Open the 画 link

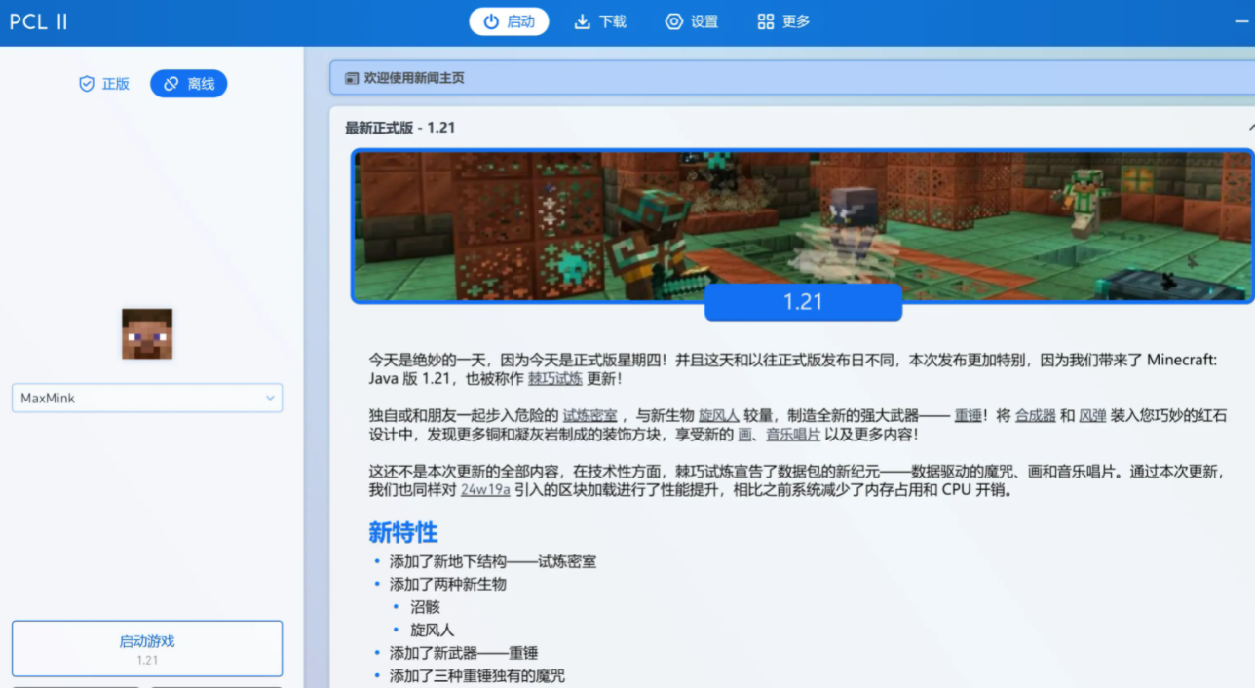coord(743,435)
